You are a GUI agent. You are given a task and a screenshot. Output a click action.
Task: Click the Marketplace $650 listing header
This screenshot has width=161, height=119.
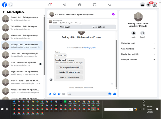tap(82, 22)
